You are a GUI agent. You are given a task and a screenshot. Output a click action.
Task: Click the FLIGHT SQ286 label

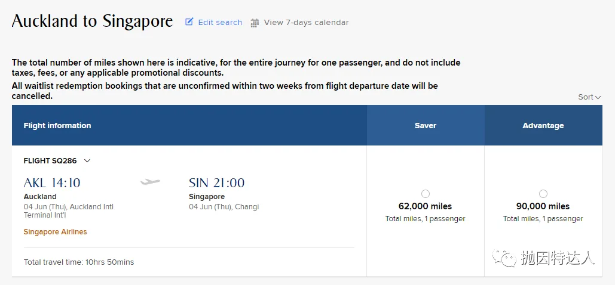(50, 160)
